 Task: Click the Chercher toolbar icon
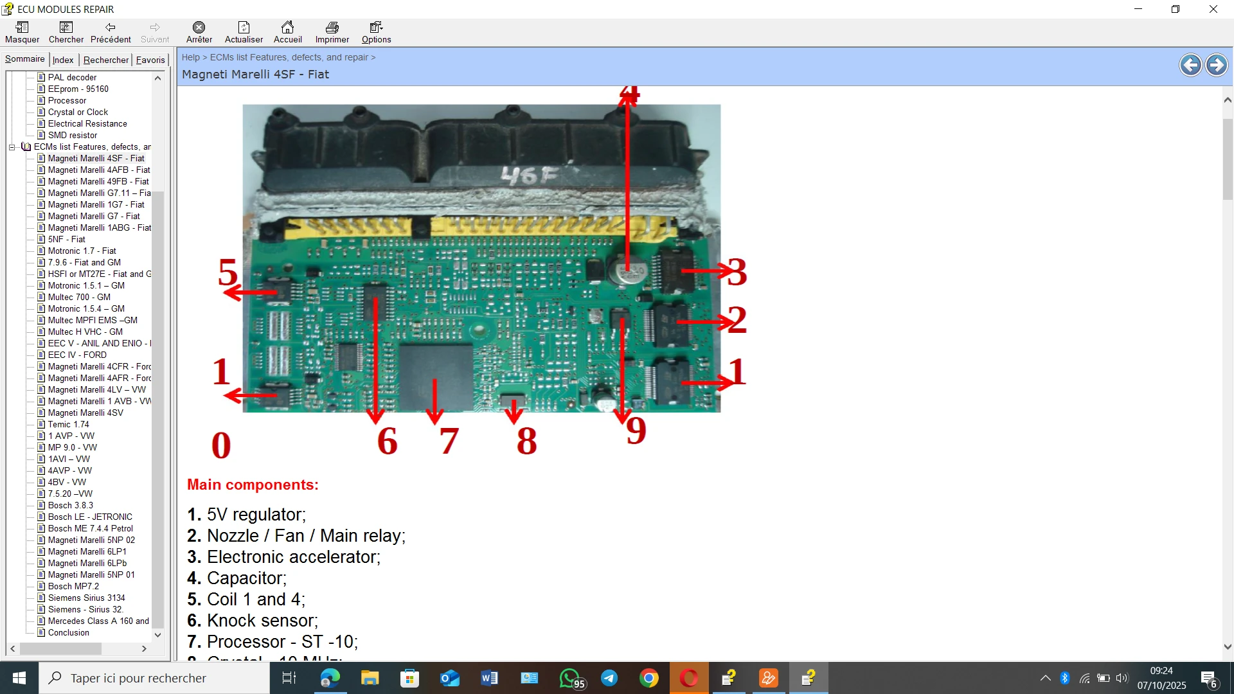coord(66,28)
